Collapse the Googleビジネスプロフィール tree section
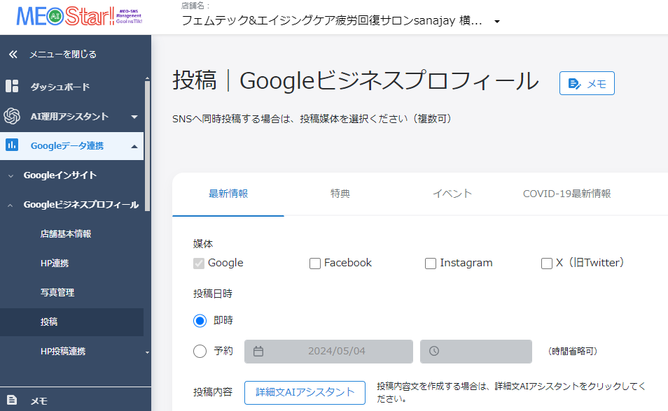Viewport: 668px width, 411px height. point(11,205)
